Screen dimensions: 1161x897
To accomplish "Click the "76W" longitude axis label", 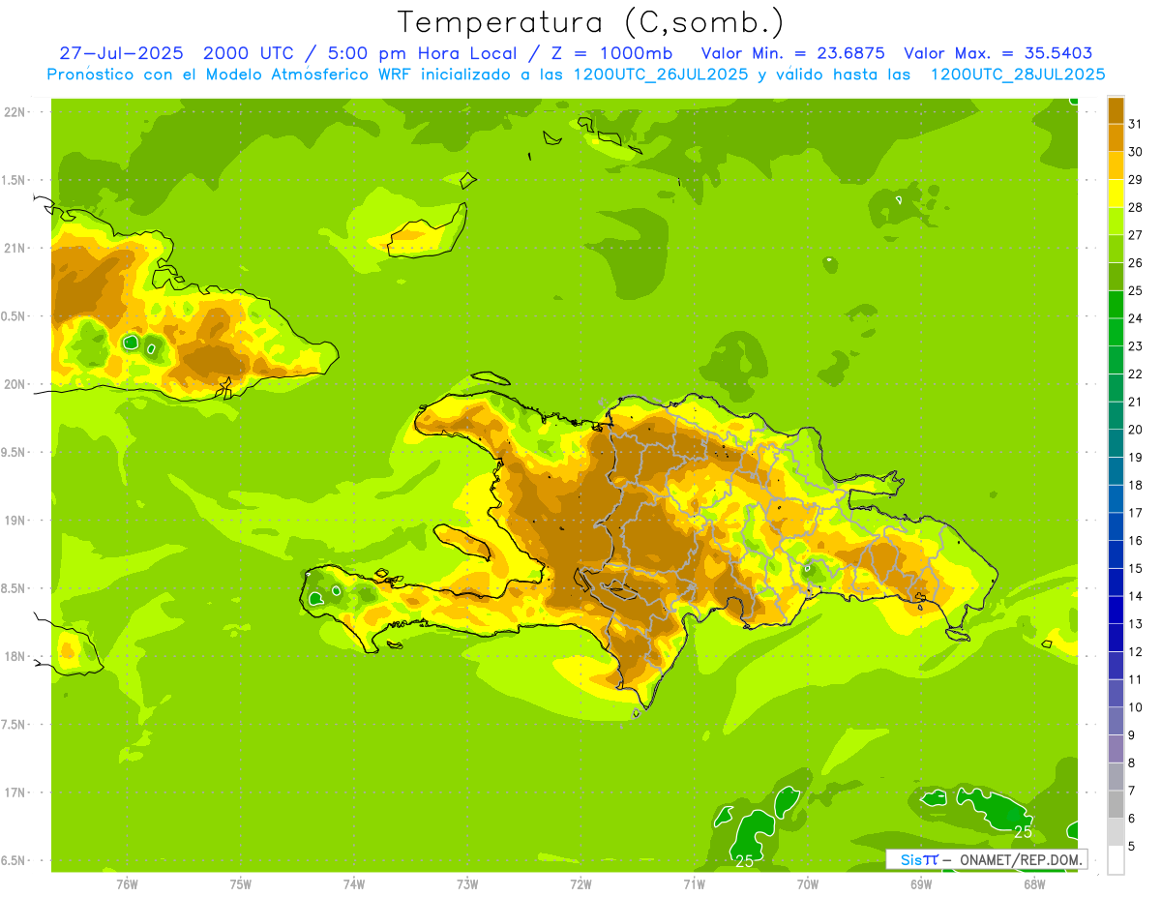I will coord(127,884).
